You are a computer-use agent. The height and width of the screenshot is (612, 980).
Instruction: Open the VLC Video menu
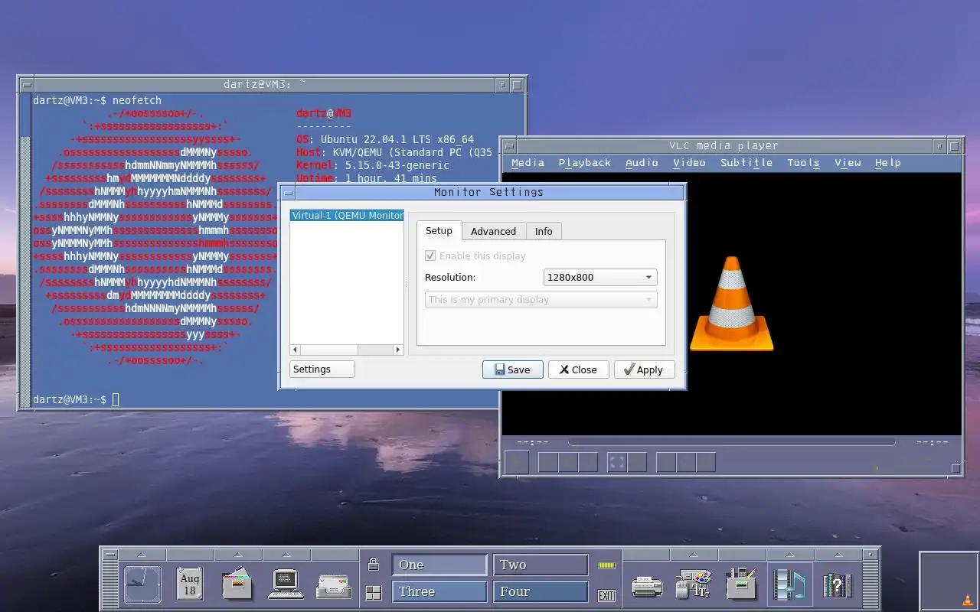tap(689, 162)
